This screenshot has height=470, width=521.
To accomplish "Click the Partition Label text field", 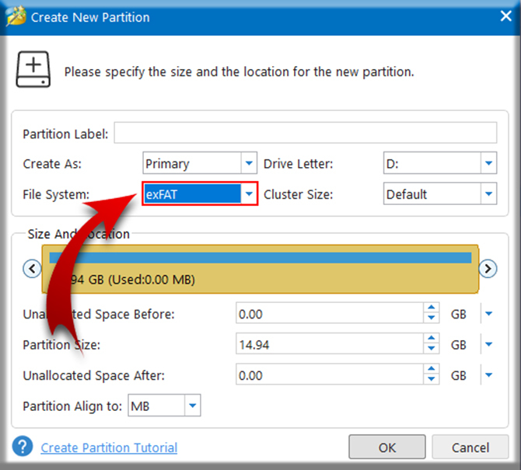I will click(x=306, y=133).
